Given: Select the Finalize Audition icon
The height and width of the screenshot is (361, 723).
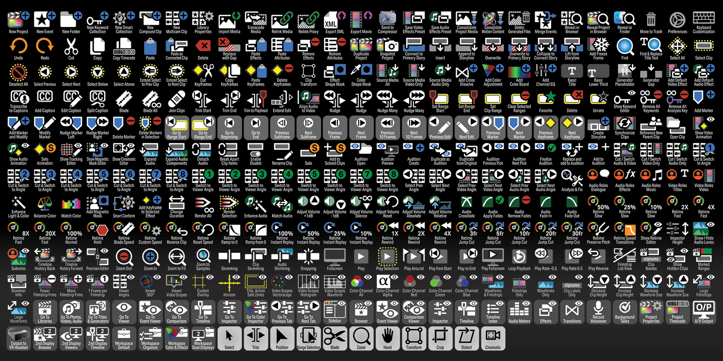Looking at the screenshot, I should [x=546, y=154].
